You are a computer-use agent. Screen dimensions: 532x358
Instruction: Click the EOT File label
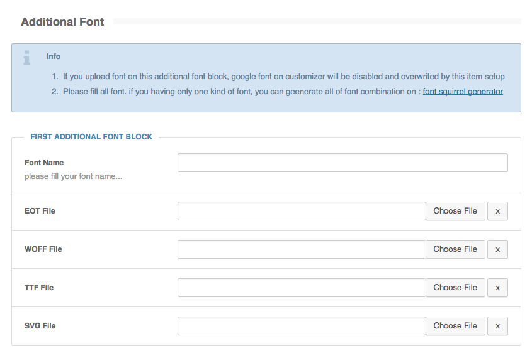pos(40,211)
